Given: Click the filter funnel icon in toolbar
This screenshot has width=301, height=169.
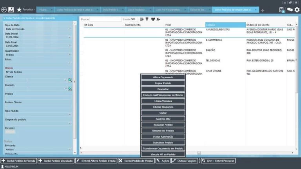Looking at the screenshot, I should [x=147, y=19].
